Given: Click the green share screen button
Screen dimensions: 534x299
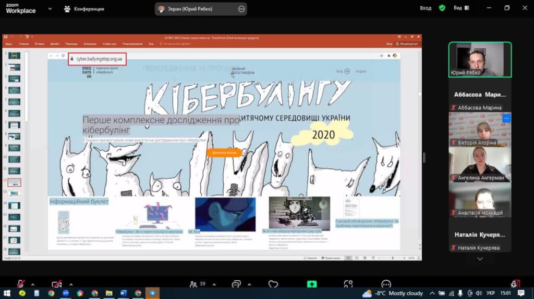Looking at the screenshot, I should (312, 284).
